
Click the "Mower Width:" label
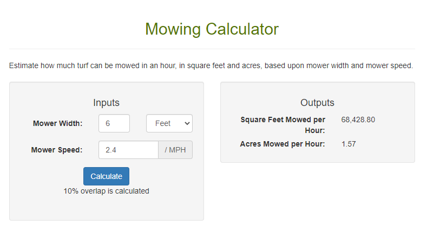[57, 123]
